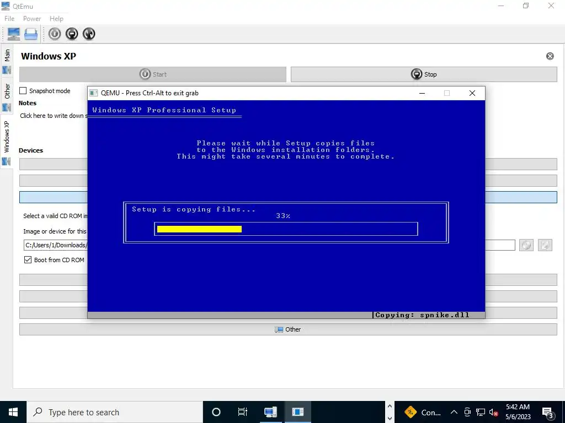Click the blue open-drawer icon in the toolbar

[x=31, y=34]
